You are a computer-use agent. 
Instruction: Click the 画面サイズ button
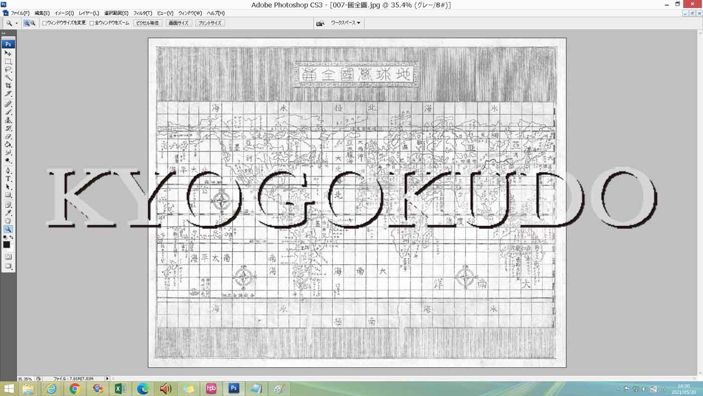tap(179, 23)
